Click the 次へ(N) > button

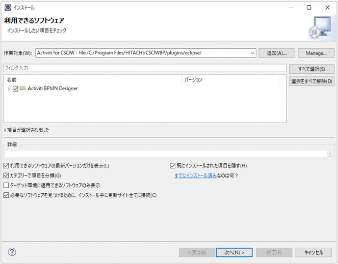[x=235, y=252]
